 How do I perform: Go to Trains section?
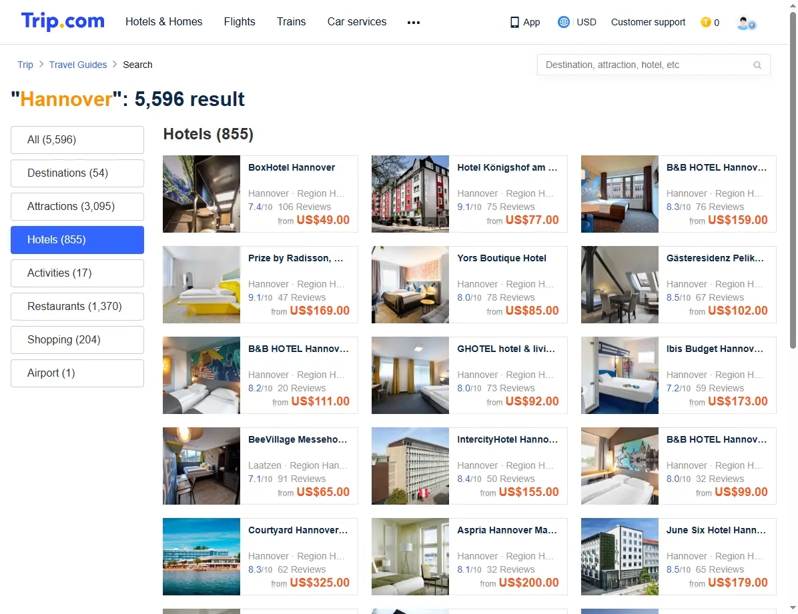coord(291,22)
